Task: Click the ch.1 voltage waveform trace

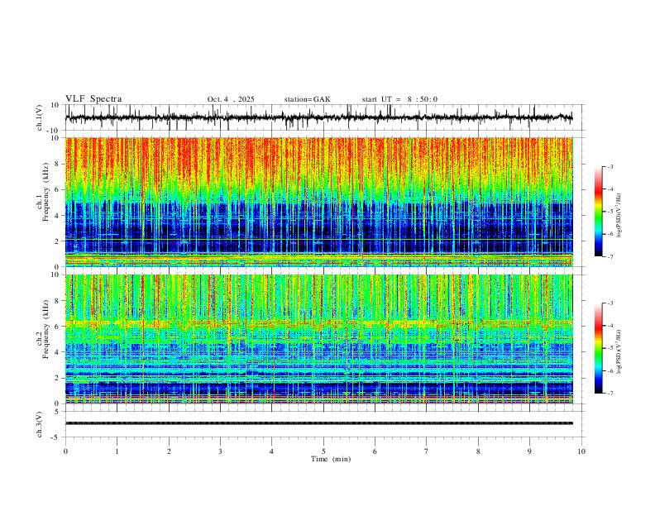Action: coord(318,117)
